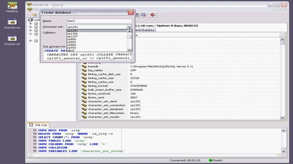This screenshot has height=164, width=293.
Task: Switch to the SQL Log tab
Action: pos(38,125)
